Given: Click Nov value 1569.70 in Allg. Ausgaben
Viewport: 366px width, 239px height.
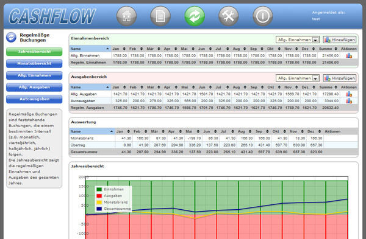Looking at the screenshot, I should (292, 94).
